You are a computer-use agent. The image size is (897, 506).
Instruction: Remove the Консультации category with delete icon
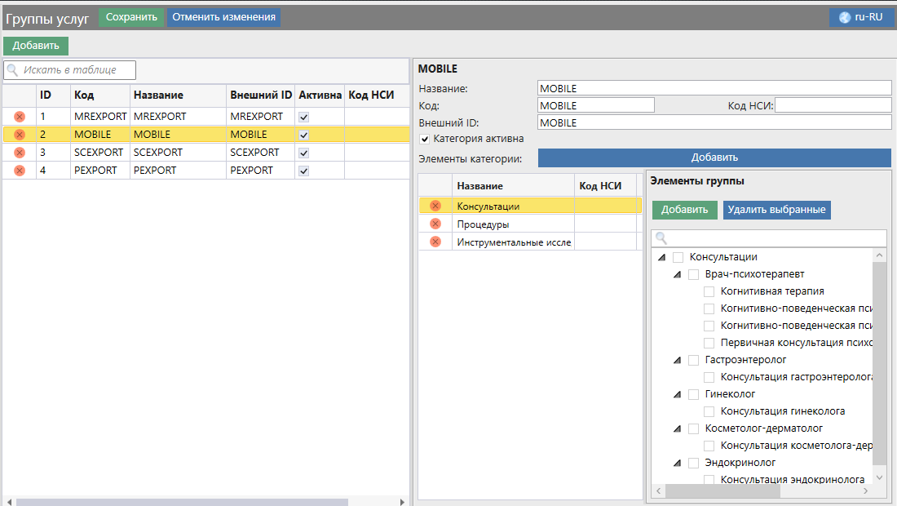coord(435,206)
